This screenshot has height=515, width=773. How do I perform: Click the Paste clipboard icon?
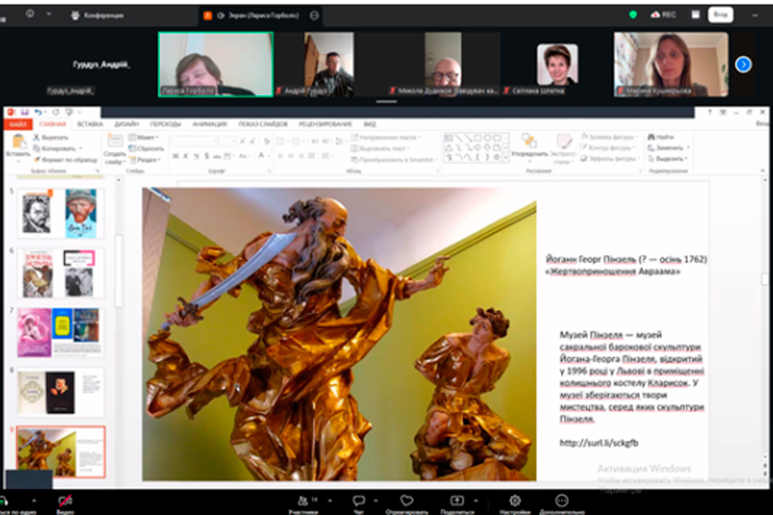click(x=19, y=142)
